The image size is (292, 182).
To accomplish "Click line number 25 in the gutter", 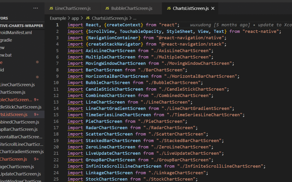I will click(56, 179).
